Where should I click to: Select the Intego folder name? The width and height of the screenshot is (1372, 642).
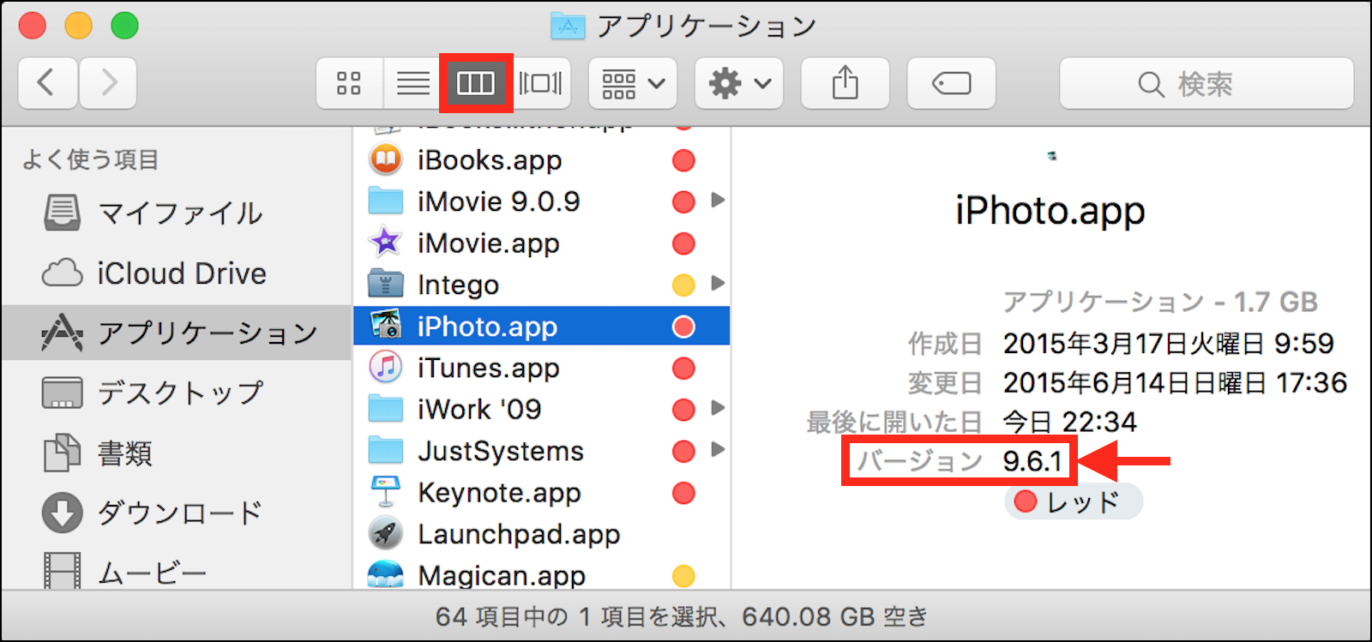(x=458, y=285)
